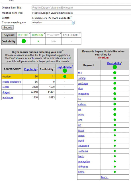Remove the VIVARIUM keyword with its X

tap(60, 34)
